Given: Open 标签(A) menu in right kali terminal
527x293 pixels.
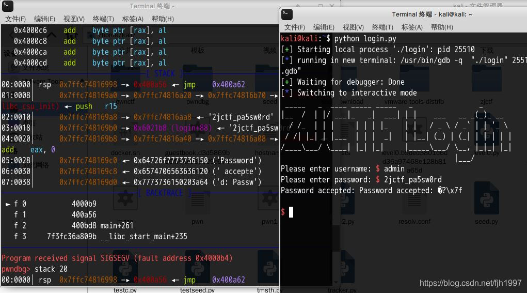Looking at the screenshot, I should (x=412, y=27).
